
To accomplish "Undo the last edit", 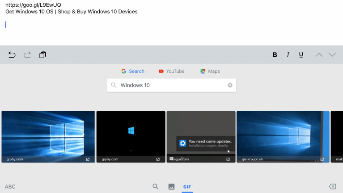I will 12,55.
